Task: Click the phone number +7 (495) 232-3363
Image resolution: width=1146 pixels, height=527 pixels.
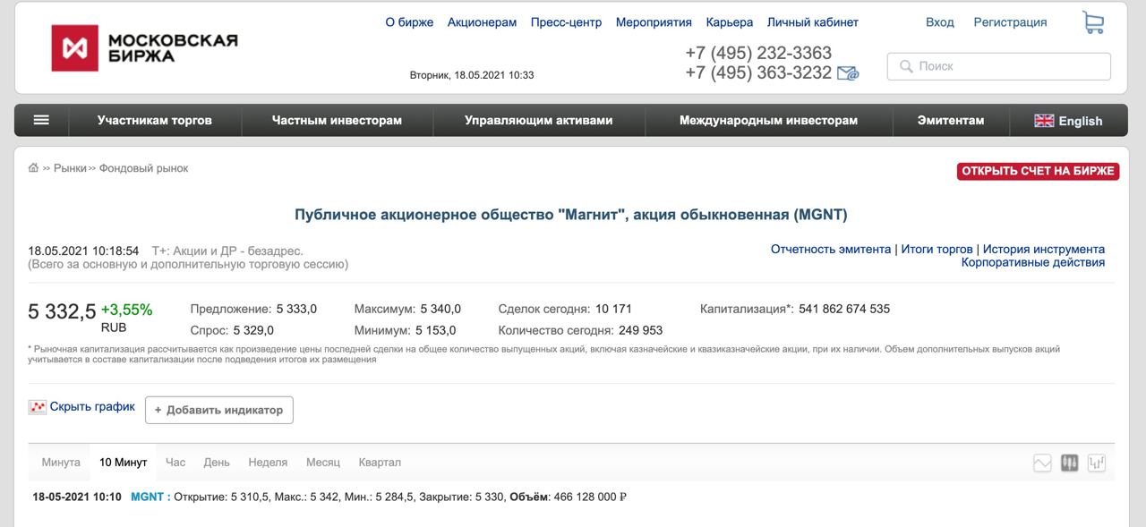Action: [x=758, y=53]
